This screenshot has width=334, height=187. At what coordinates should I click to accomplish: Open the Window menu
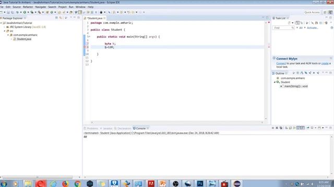pos(80,7)
